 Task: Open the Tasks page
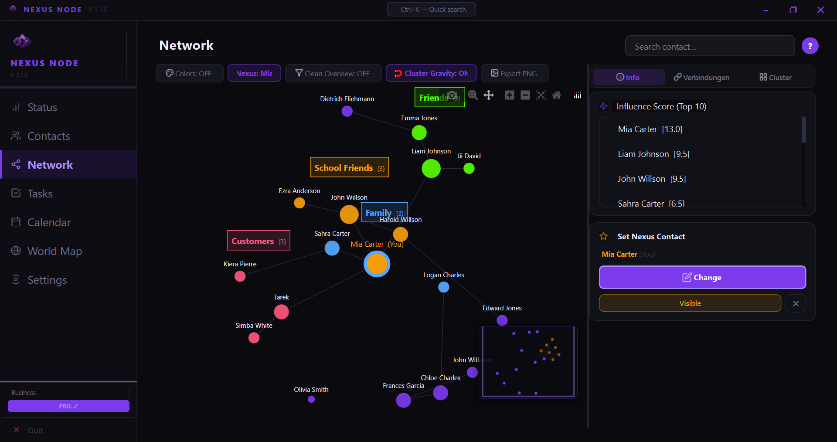[x=68, y=194]
